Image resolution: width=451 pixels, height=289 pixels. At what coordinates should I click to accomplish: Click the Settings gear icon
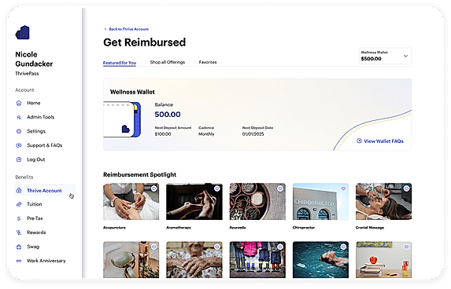click(x=19, y=131)
